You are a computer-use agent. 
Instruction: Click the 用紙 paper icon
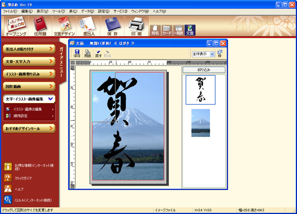[88, 53]
